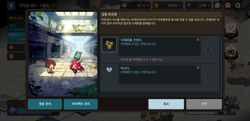250x121 pixels.
Task: Add more coffee stamina with plus
Action: click(x=148, y=5)
